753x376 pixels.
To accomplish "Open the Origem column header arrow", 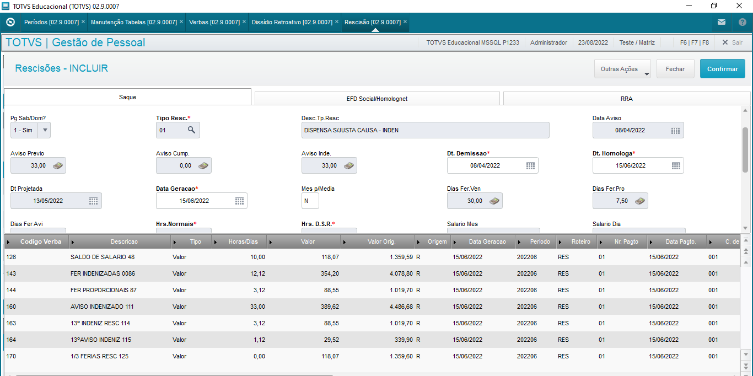I will tap(418, 242).
